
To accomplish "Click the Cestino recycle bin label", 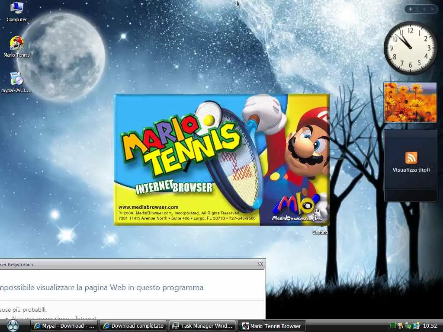I will tap(320, 232).
